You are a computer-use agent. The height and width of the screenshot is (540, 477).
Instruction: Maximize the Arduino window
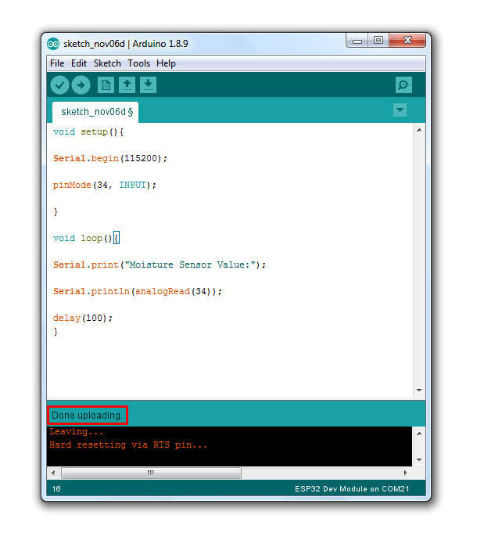coord(378,40)
